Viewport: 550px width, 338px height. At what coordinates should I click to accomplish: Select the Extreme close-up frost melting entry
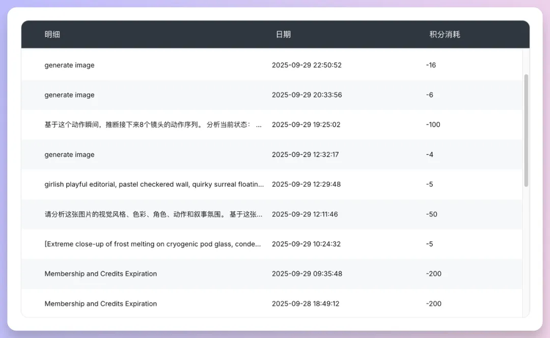pyautogui.click(x=153, y=244)
